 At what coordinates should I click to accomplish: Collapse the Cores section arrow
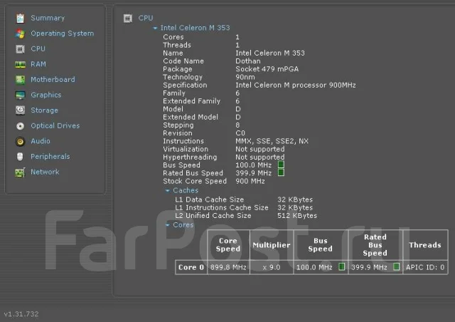coord(168,225)
